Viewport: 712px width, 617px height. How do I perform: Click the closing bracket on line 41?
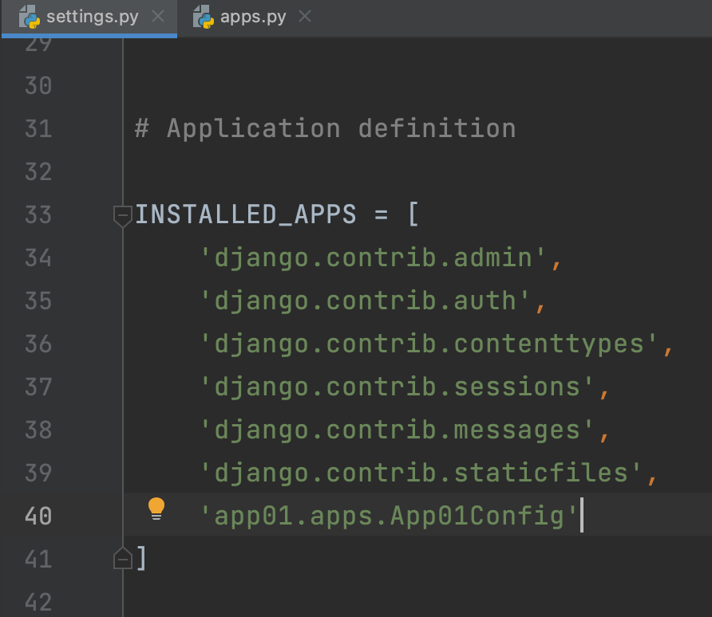(x=141, y=558)
